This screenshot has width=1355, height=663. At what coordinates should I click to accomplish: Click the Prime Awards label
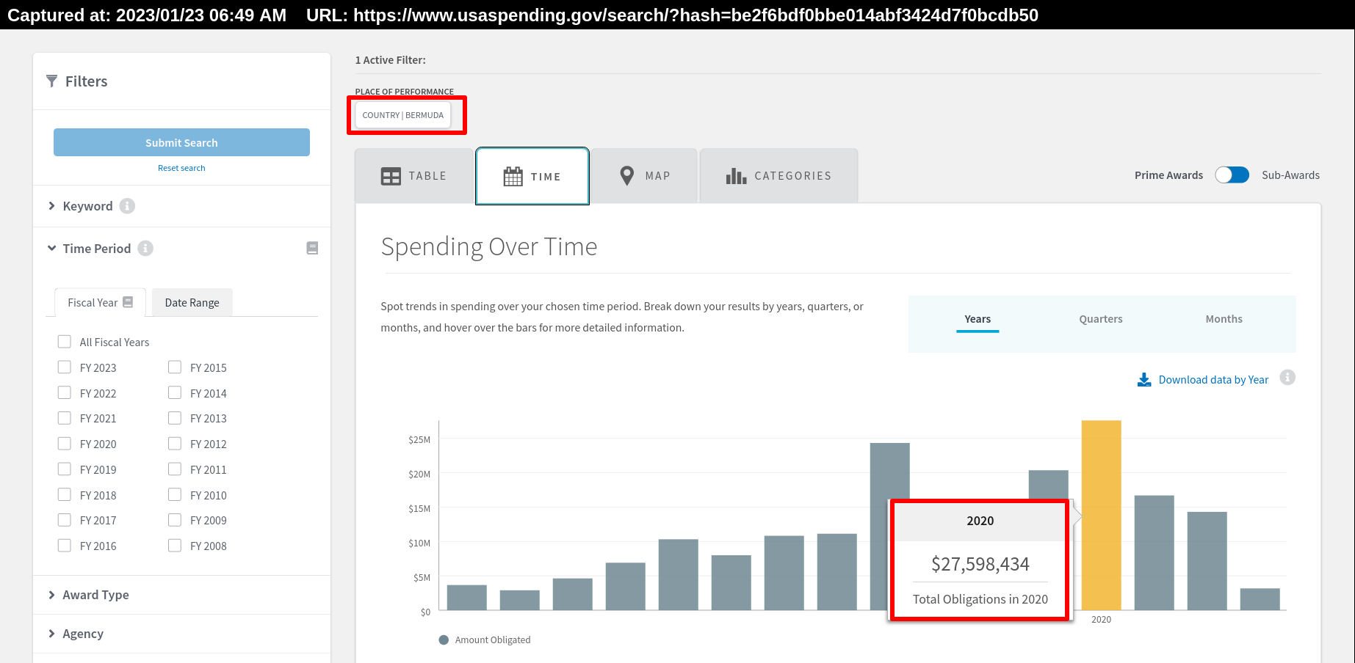[x=1168, y=175]
